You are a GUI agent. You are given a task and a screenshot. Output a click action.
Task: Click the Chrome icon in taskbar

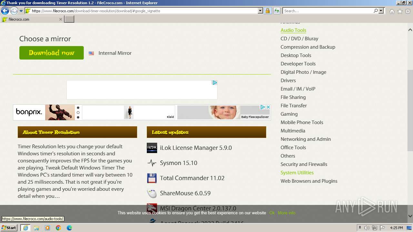[x=58, y=228]
